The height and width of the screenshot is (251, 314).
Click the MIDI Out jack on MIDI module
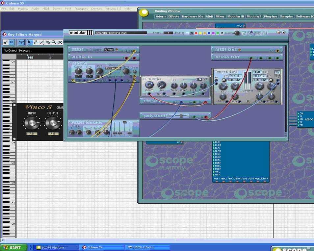tap(134, 51)
